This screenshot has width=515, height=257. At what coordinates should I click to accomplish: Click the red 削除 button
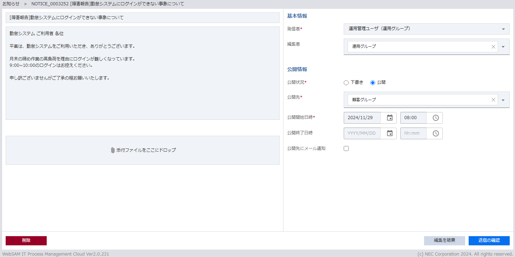[26, 240]
